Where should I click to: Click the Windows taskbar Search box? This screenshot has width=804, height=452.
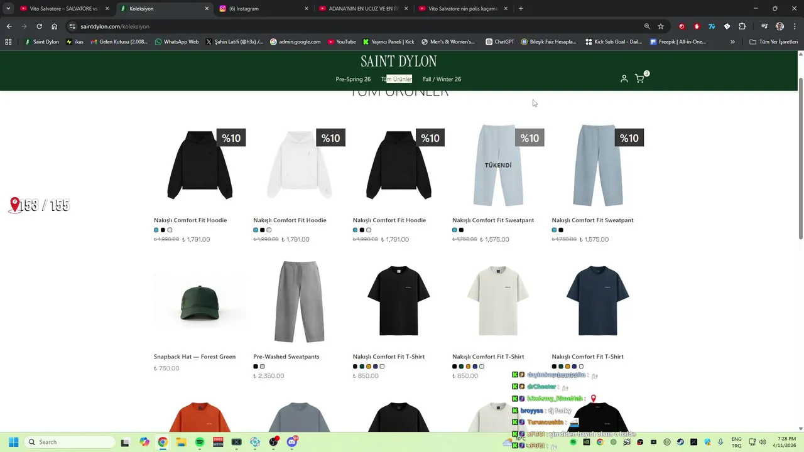pyautogui.click(x=69, y=442)
